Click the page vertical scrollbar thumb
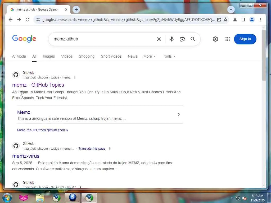This screenshot has width=271, height=203. pos(264,55)
